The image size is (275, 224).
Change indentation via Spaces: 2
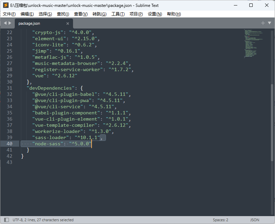pos(220,220)
